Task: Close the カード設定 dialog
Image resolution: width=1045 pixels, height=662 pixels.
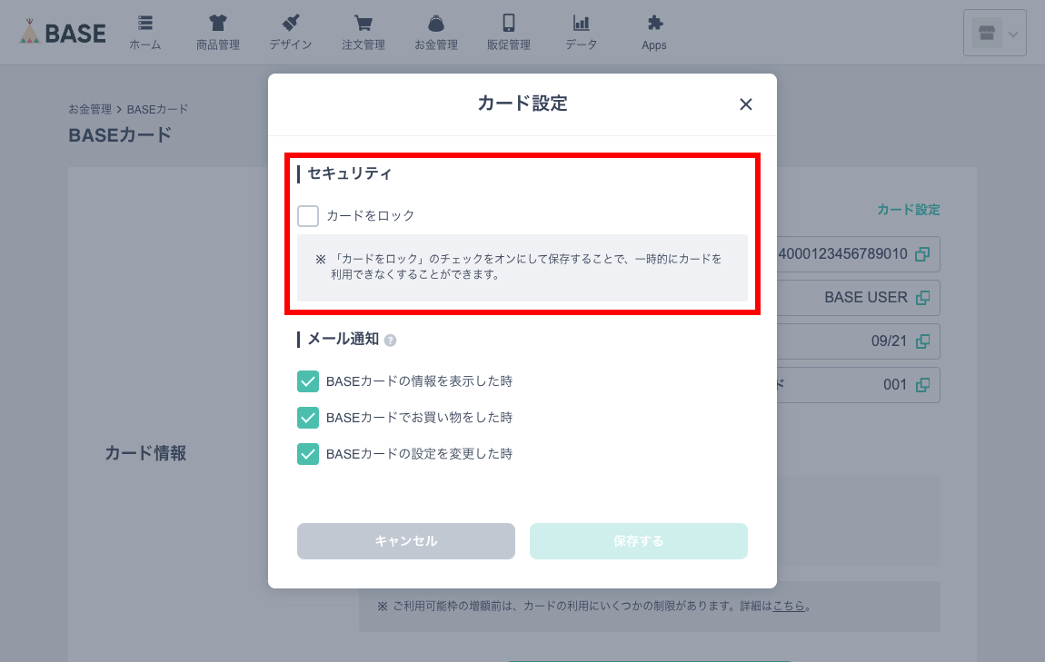Action: [746, 104]
